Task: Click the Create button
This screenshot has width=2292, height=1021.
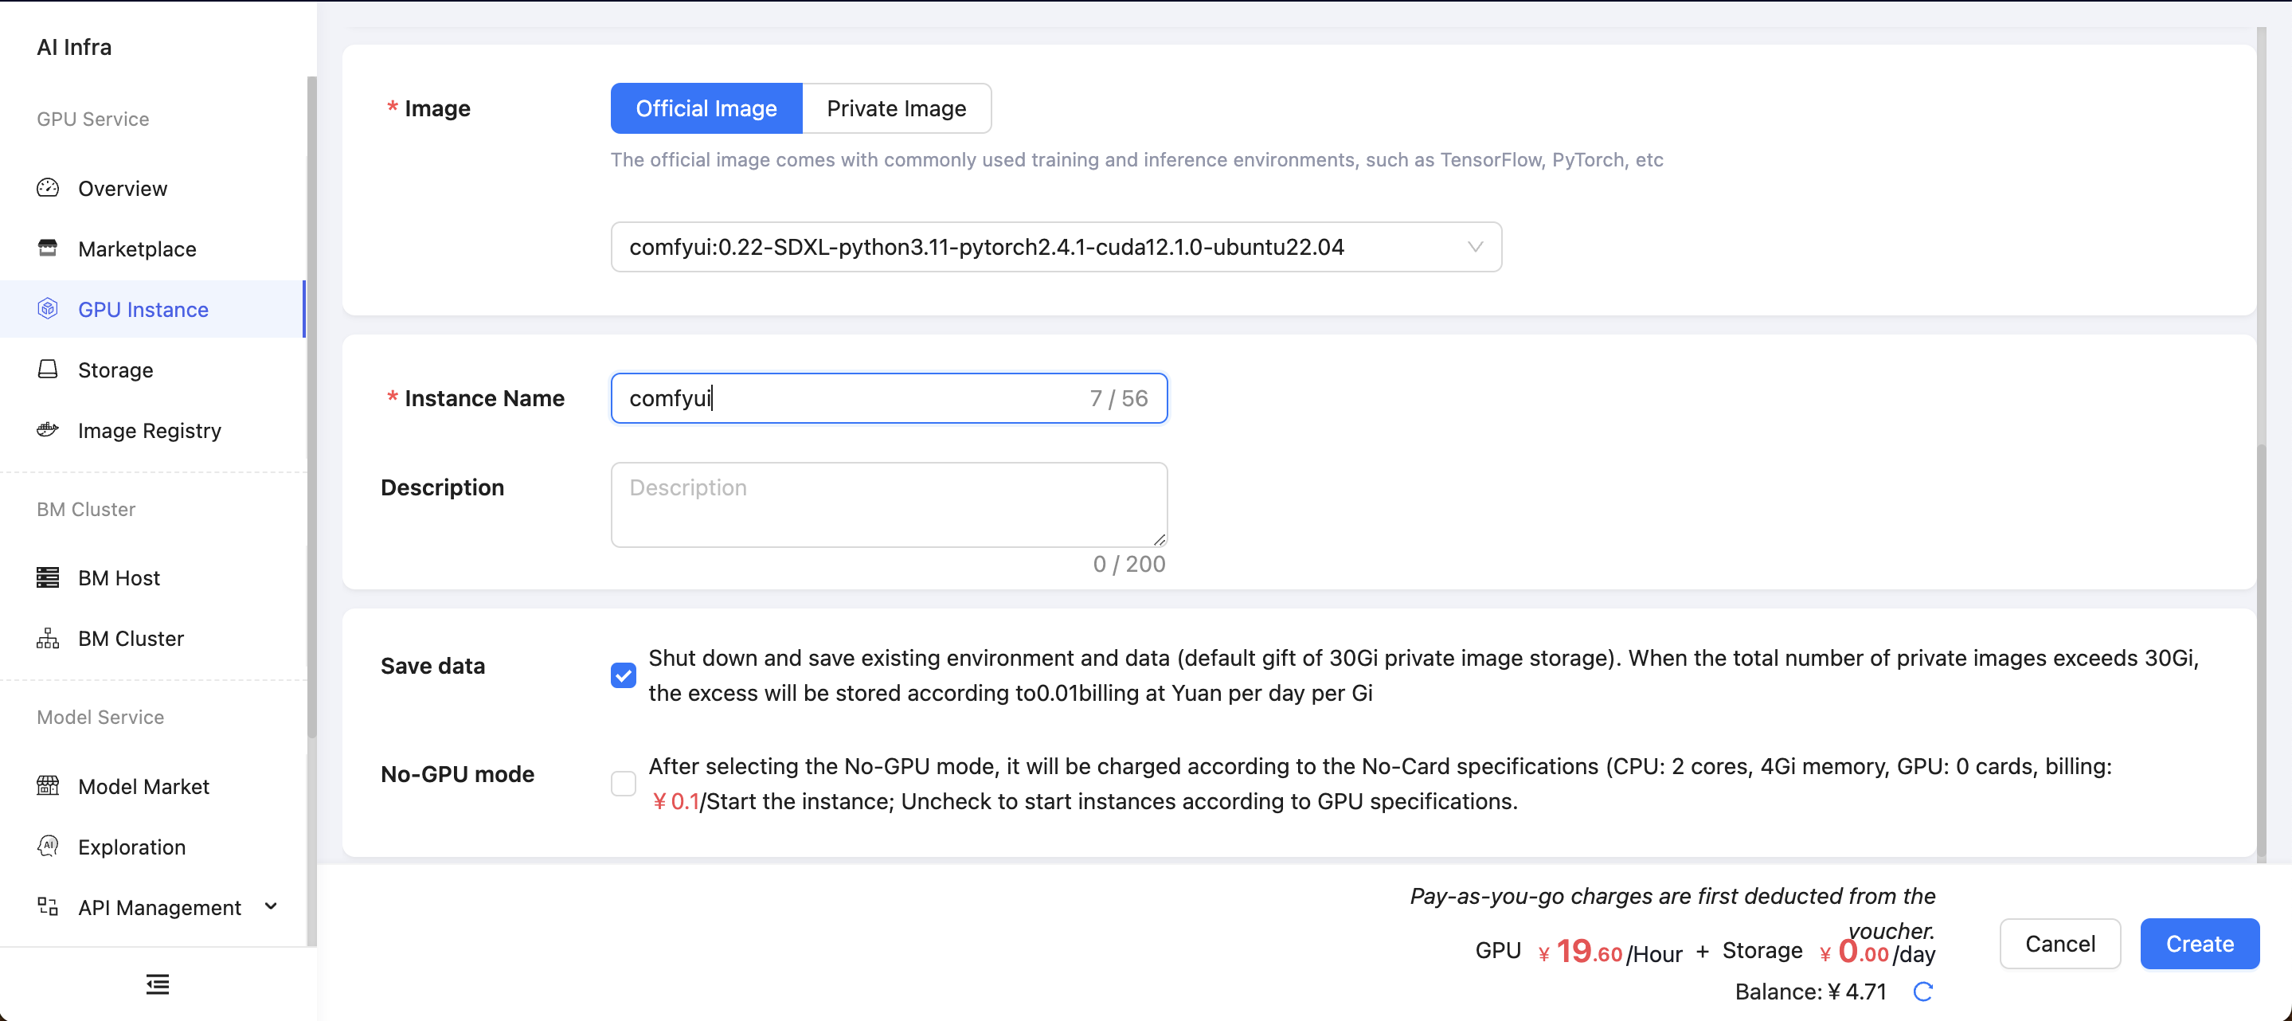Action: click(x=2200, y=944)
